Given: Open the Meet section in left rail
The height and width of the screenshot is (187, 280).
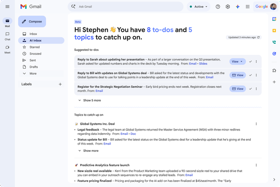Looking at the screenshot, I should click(x=7, y=49).
